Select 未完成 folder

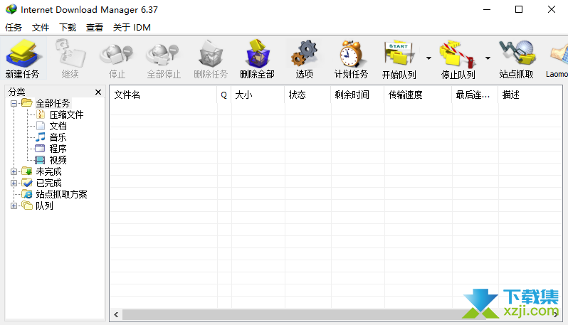[x=48, y=171]
